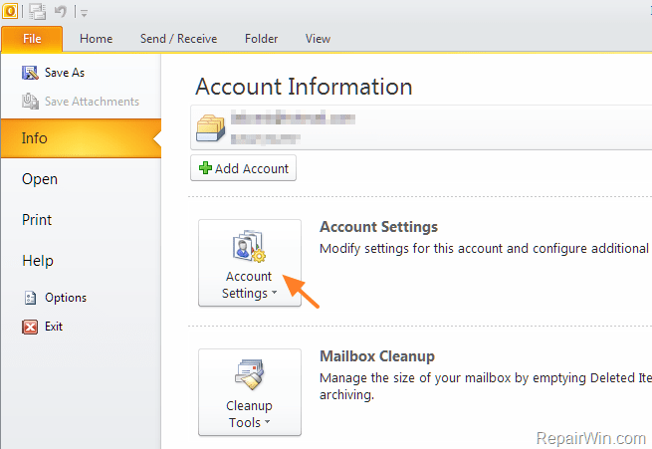Click 'Manage the size of your mailbox' text
Image resolution: width=652 pixels, height=449 pixels.
485,386
